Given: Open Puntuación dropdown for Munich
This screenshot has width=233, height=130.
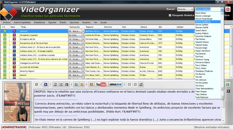Looking at the screenshot, I should [x=83, y=75].
